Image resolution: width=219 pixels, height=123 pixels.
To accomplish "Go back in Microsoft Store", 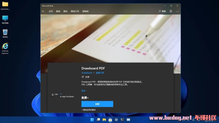I will click(43, 11).
